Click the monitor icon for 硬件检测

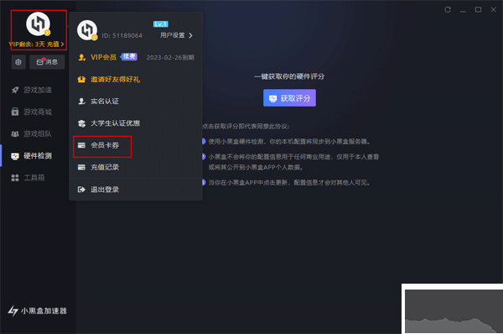[x=15, y=156]
